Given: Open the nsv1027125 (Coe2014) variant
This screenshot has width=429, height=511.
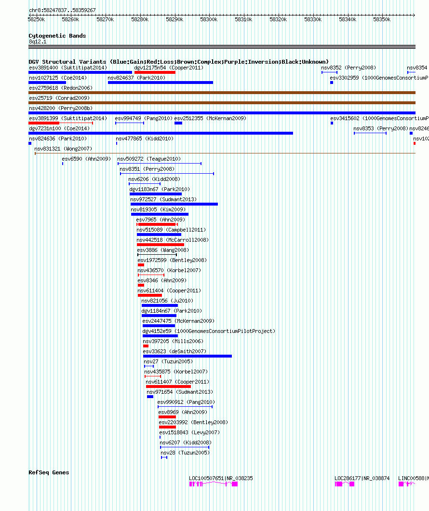Looking at the screenshot, I should pos(58,78).
